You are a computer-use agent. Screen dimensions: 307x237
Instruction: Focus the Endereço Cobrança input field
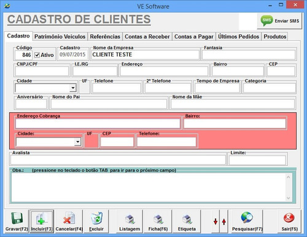click(x=98, y=124)
